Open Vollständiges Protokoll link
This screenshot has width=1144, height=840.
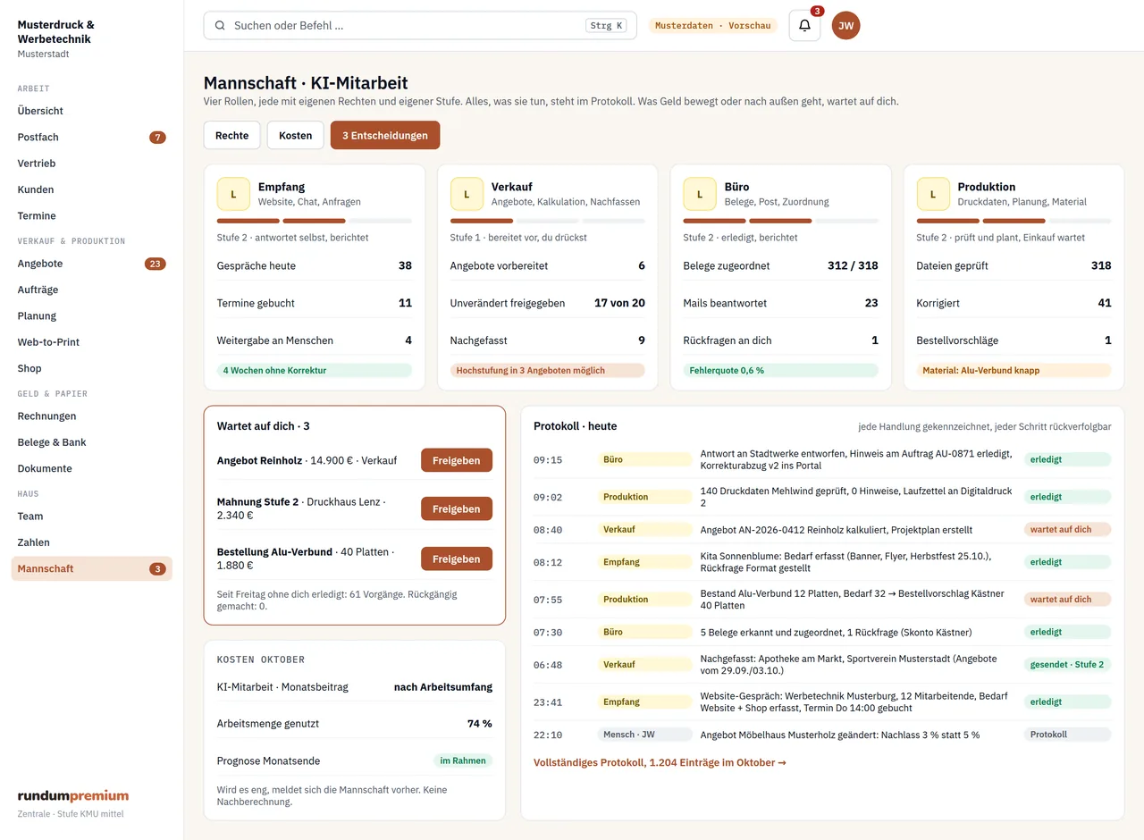tap(660, 762)
